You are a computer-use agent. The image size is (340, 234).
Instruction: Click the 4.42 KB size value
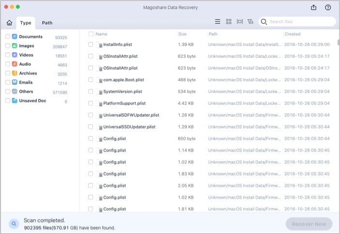tap(185, 103)
